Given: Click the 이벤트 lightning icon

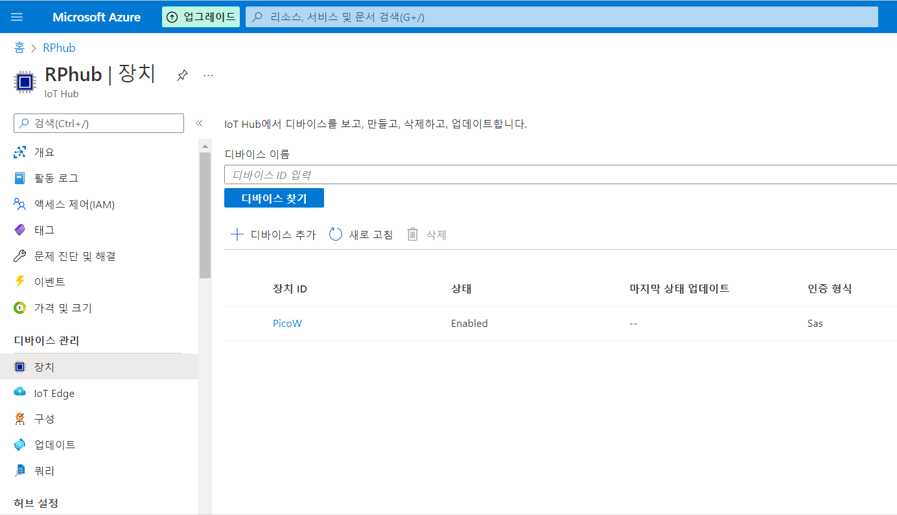Looking at the screenshot, I should click(x=20, y=281).
